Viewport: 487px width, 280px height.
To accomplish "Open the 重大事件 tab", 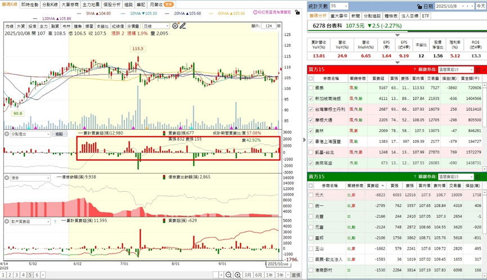I will (x=339, y=16).
